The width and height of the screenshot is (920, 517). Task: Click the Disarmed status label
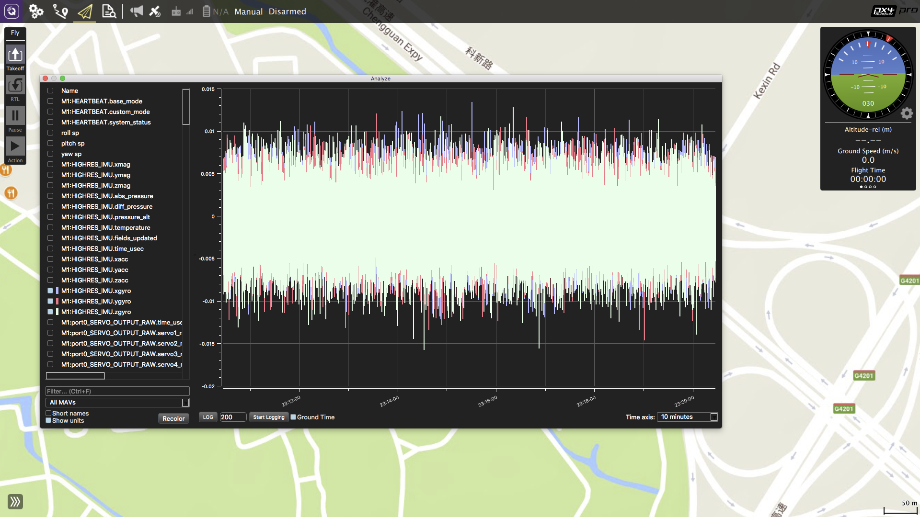pyautogui.click(x=287, y=11)
